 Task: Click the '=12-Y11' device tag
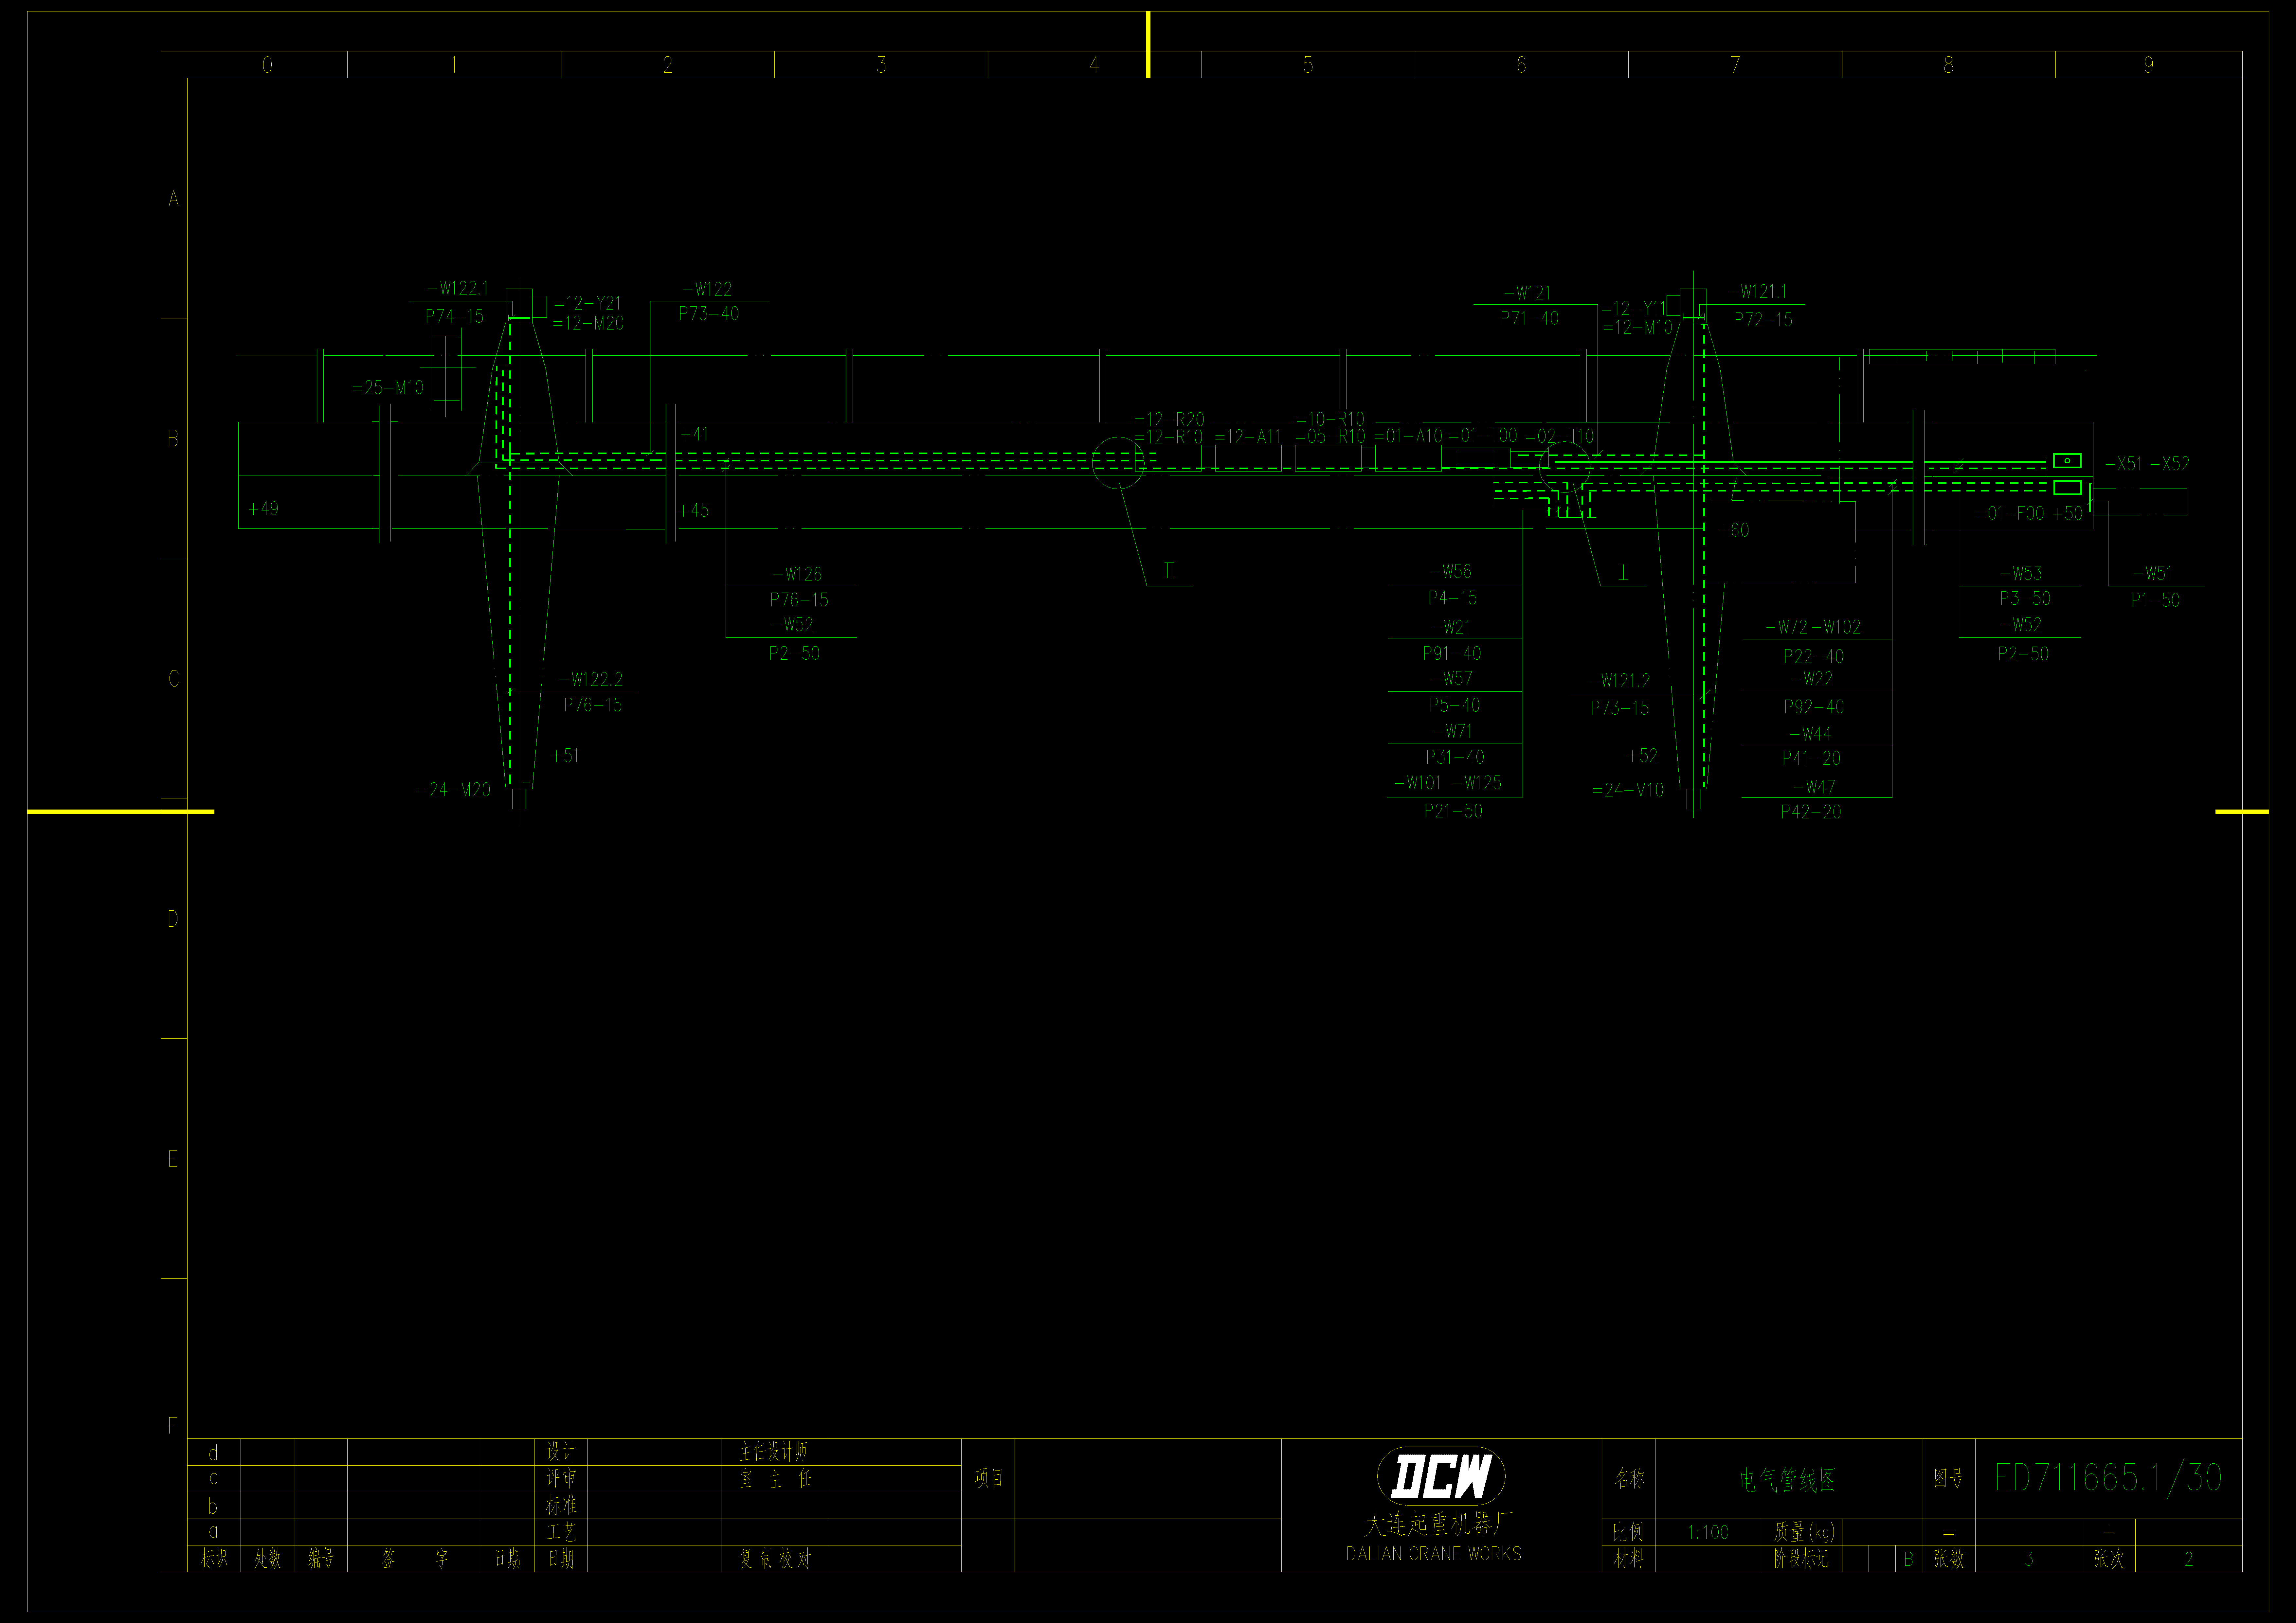pos(1634,308)
